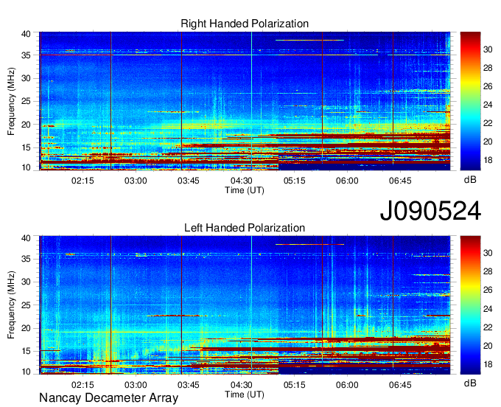Click 40 MHz tick on bottom plot
The width and height of the screenshot is (501, 407).
coord(26,238)
